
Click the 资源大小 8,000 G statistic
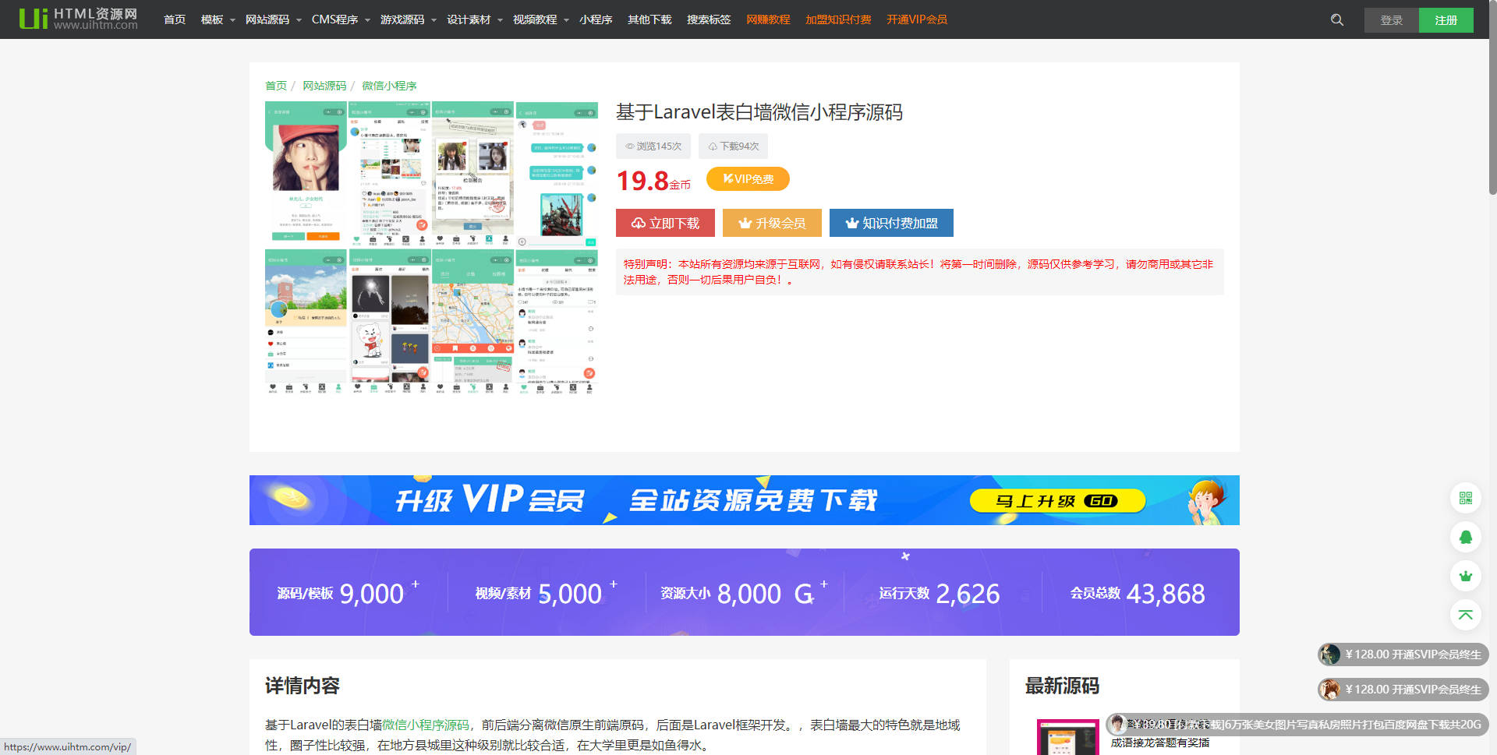[744, 594]
